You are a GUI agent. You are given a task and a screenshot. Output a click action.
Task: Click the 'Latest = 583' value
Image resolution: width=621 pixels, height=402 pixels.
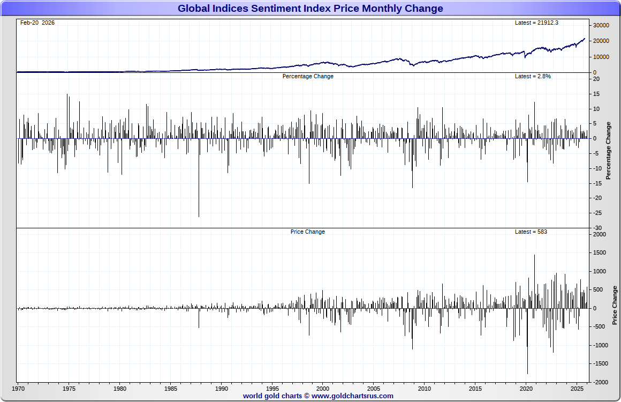click(531, 232)
